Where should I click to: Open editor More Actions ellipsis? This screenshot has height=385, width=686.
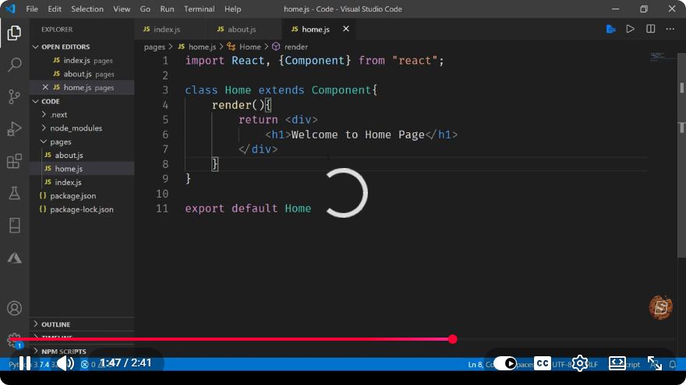click(670, 29)
